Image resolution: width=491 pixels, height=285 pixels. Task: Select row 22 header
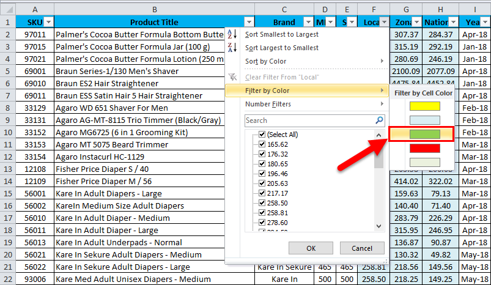point(8,279)
